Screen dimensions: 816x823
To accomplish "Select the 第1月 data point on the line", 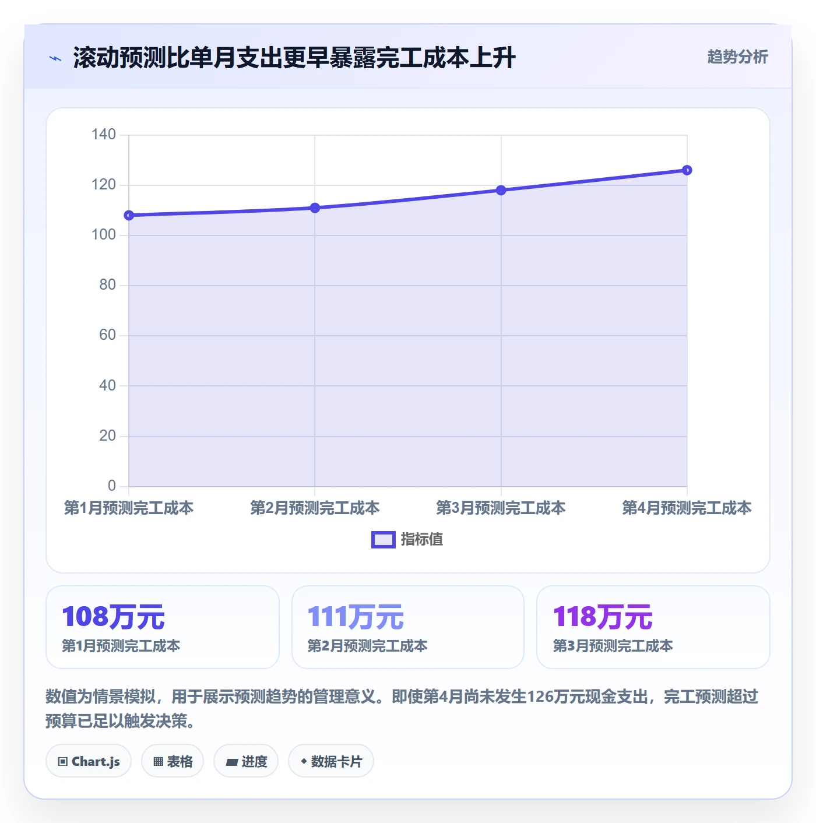I will (129, 216).
